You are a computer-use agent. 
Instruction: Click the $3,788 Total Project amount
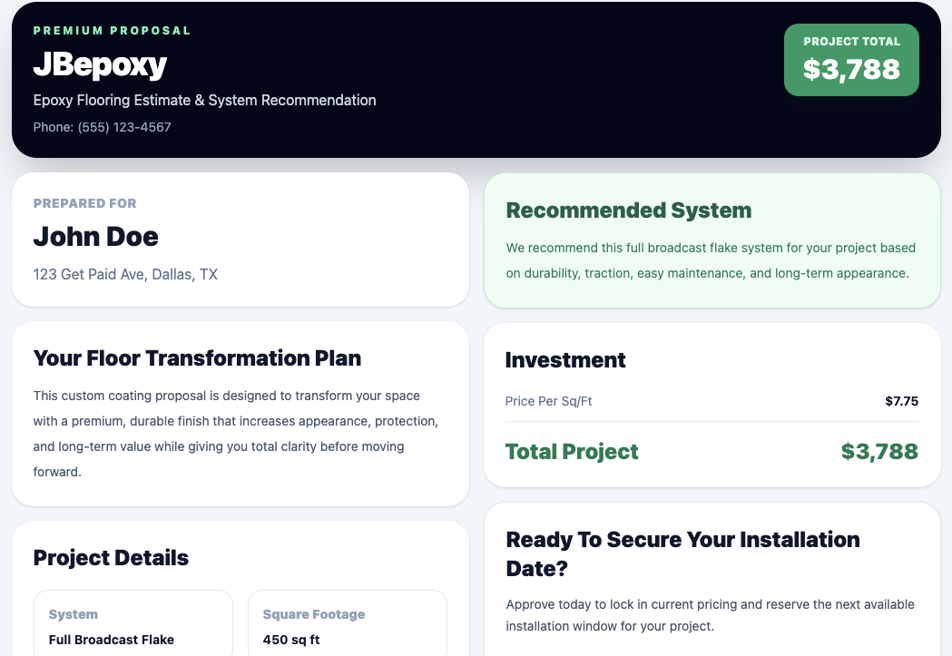point(879,452)
